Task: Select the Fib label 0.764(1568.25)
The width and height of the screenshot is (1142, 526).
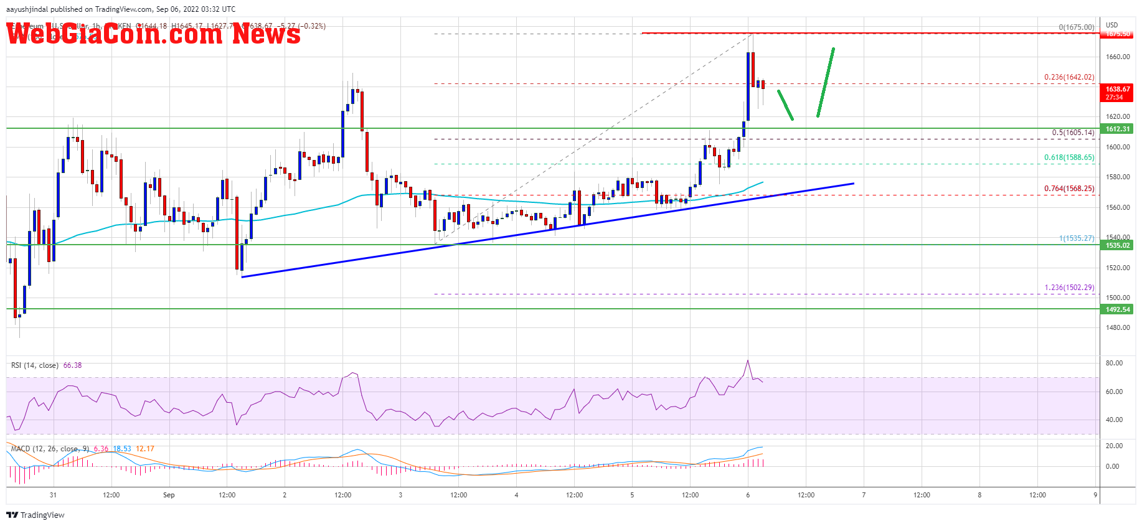Action: click(1069, 188)
